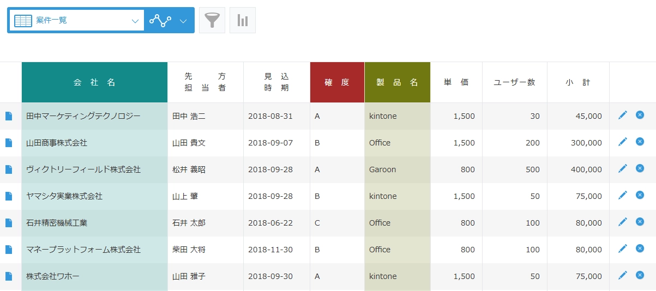Screen dimensions: 656x291
Task: Click the line graph view icon
Action: click(x=160, y=20)
